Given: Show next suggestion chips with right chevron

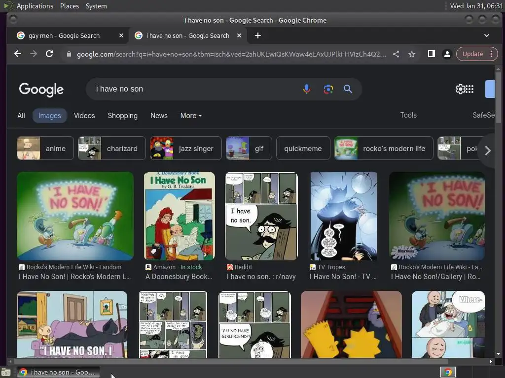Looking at the screenshot, I should click(488, 151).
